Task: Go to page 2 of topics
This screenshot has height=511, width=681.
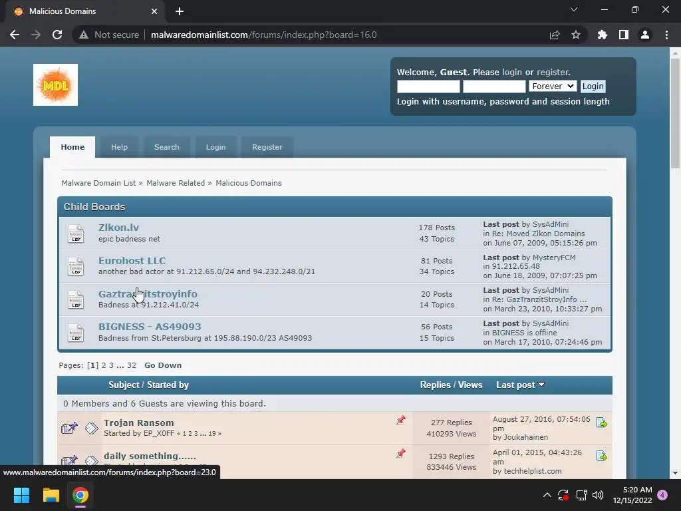Action: tap(104, 365)
